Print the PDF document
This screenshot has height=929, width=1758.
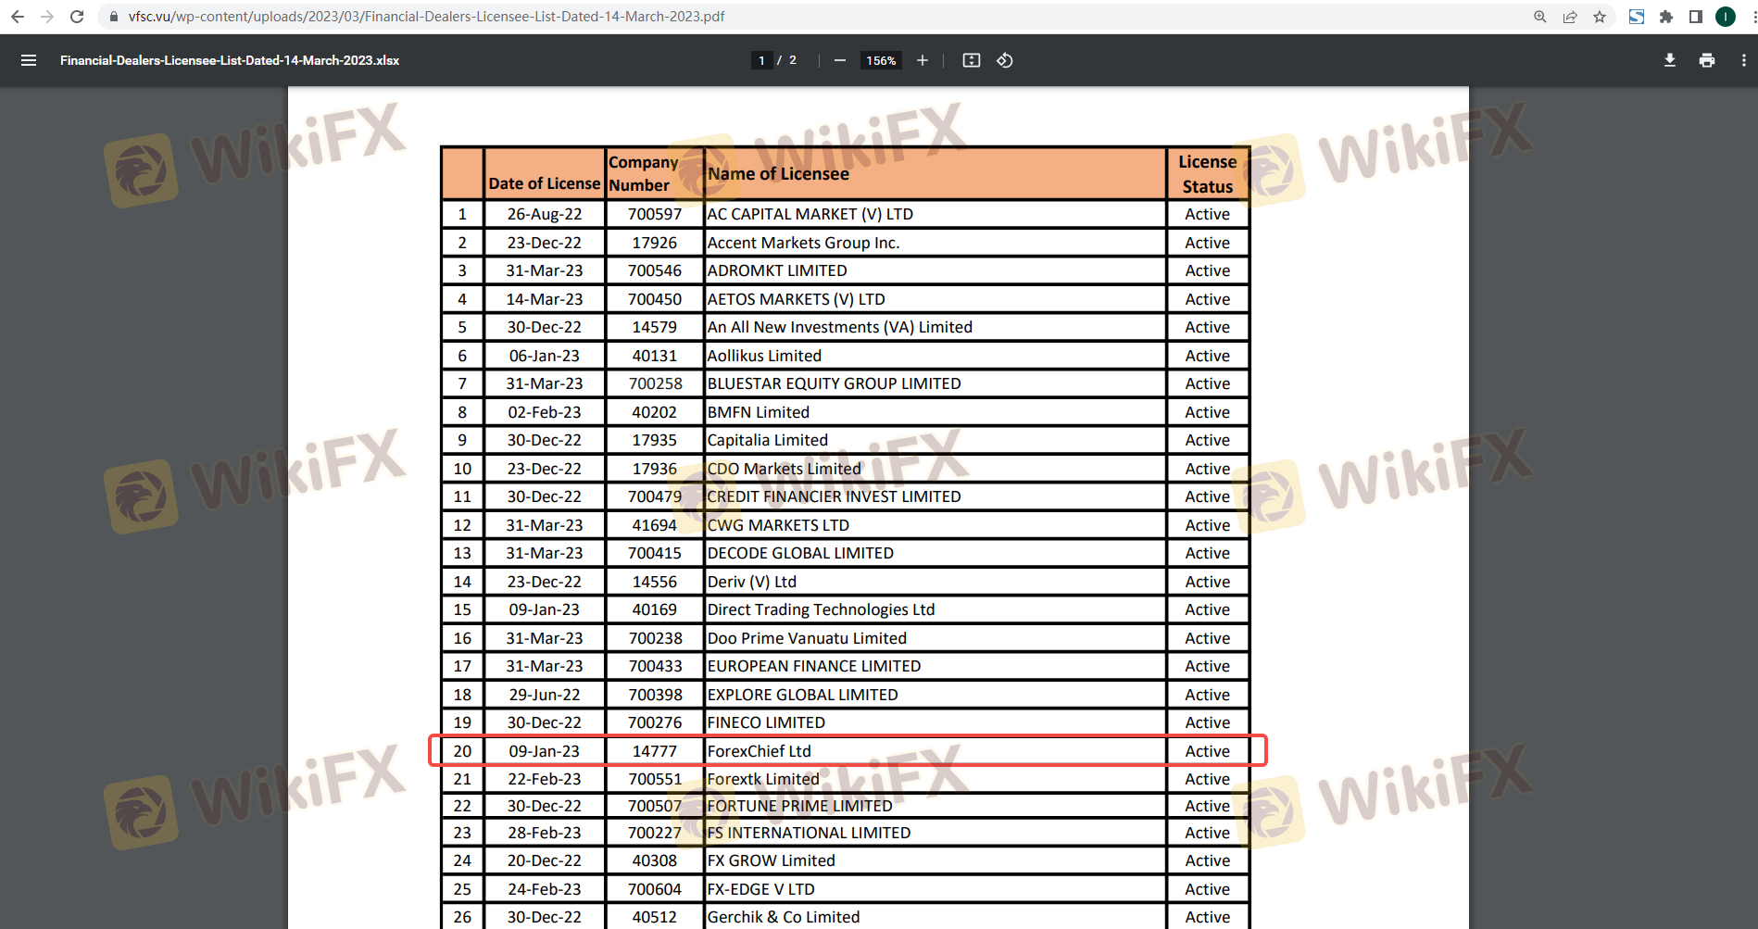(1706, 60)
